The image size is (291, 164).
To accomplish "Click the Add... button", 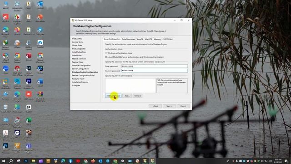I will 127,96.
